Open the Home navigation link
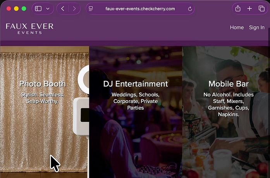The width and height of the screenshot is (270, 178). point(237,27)
